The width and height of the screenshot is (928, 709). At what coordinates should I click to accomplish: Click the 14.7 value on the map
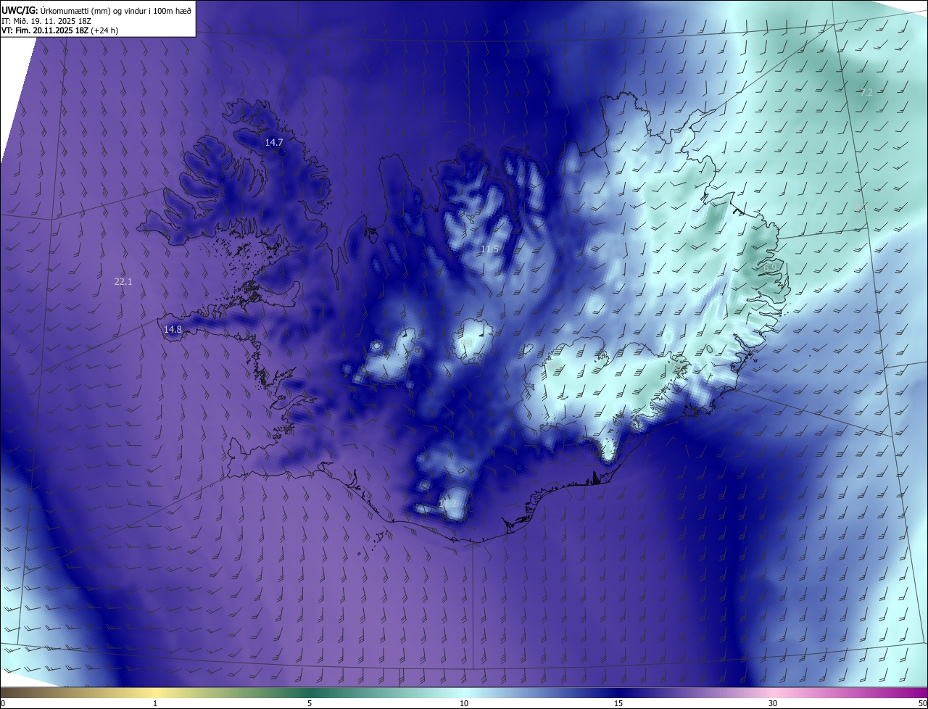coord(273,143)
